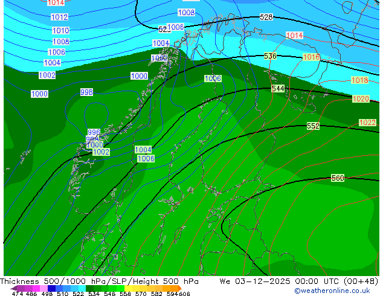Click the blue '1012' isobar label
The height and width of the screenshot is (296, 383).
[x=59, y=17]
